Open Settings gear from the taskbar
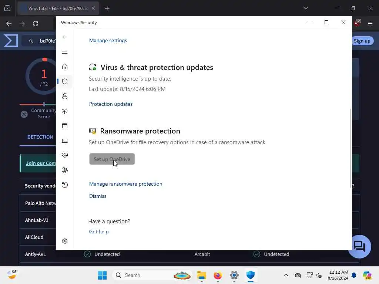379x284 pixels. coord(234,275)
